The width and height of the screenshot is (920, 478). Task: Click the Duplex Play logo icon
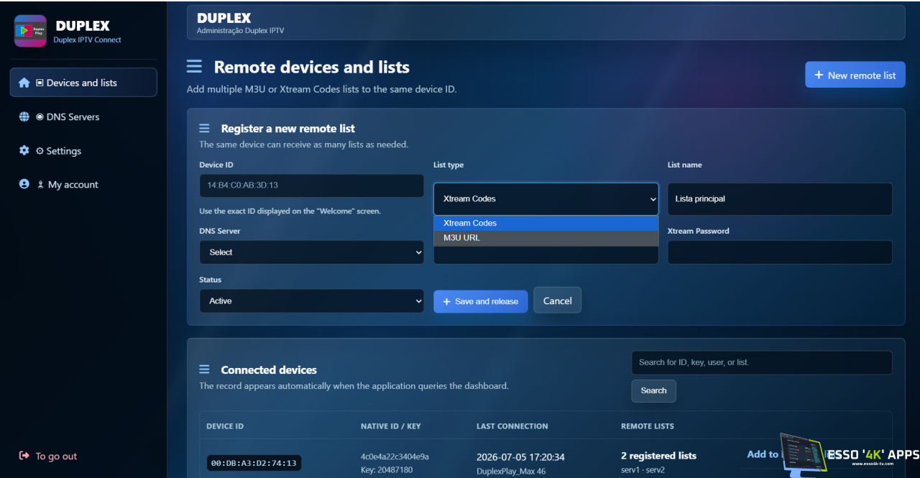[30, 31]
